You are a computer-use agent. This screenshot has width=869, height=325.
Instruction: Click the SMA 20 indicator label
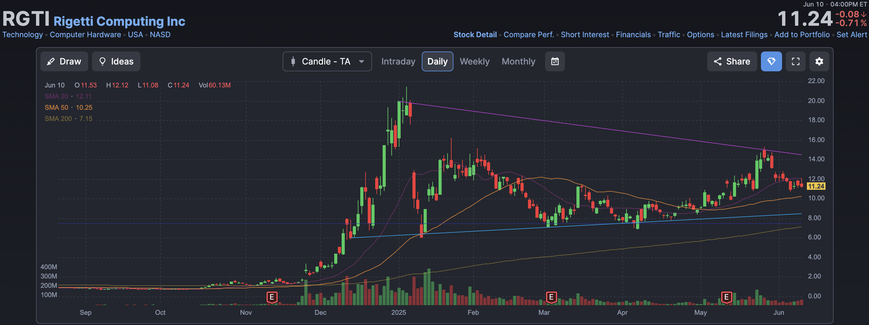[56, 96]
